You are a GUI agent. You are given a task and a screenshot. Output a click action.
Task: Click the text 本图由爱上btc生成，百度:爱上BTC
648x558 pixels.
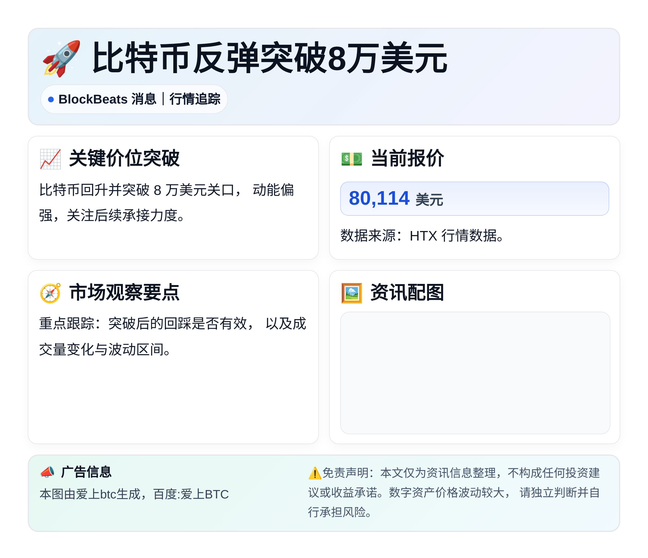(135, 494)
